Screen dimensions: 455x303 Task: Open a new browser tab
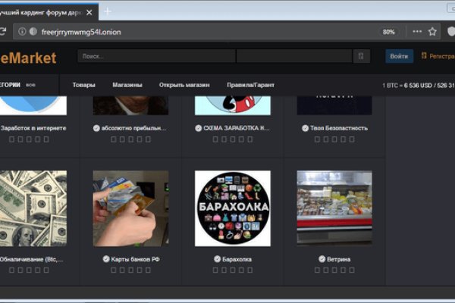pyautogui.click(x=108, y=11)
